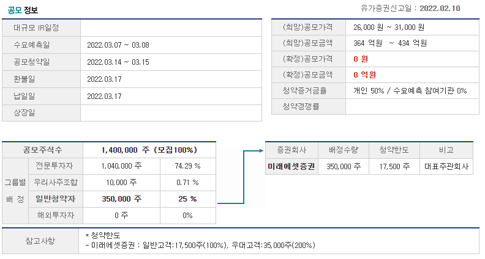The width and height of the screenshot is (485, 259).
Task: Click the (확정)공모금액 label
Action: (x=309, y=75)
